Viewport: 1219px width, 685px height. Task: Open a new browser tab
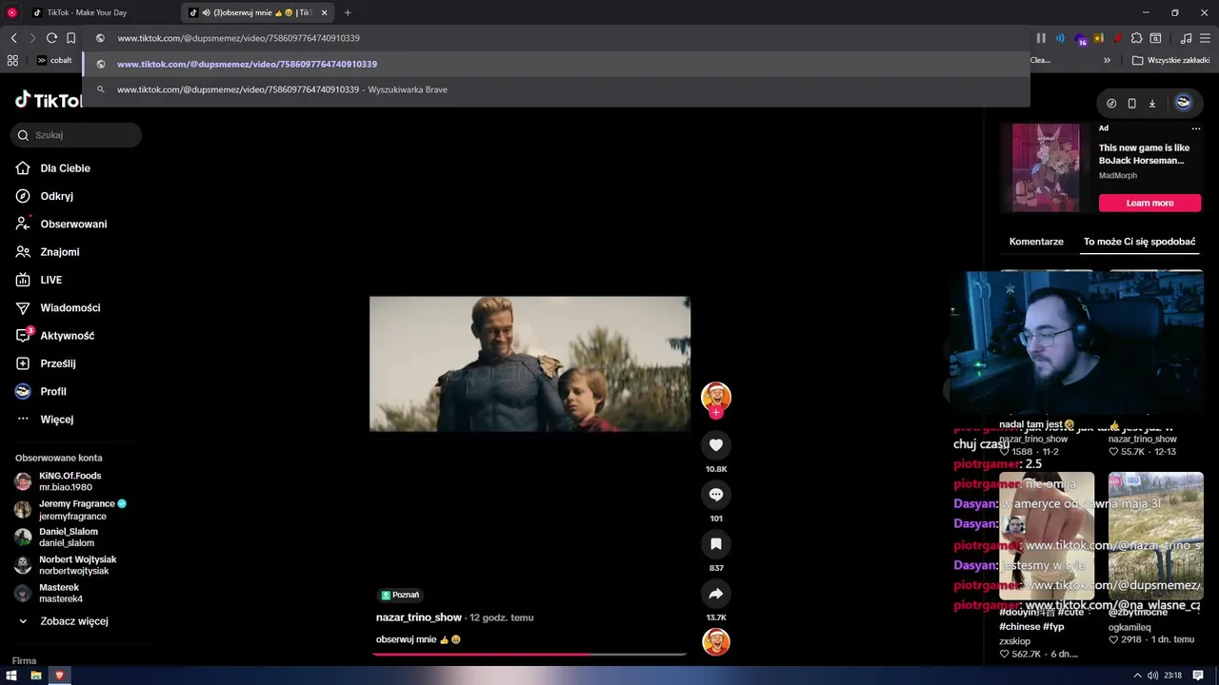point(348,12)
